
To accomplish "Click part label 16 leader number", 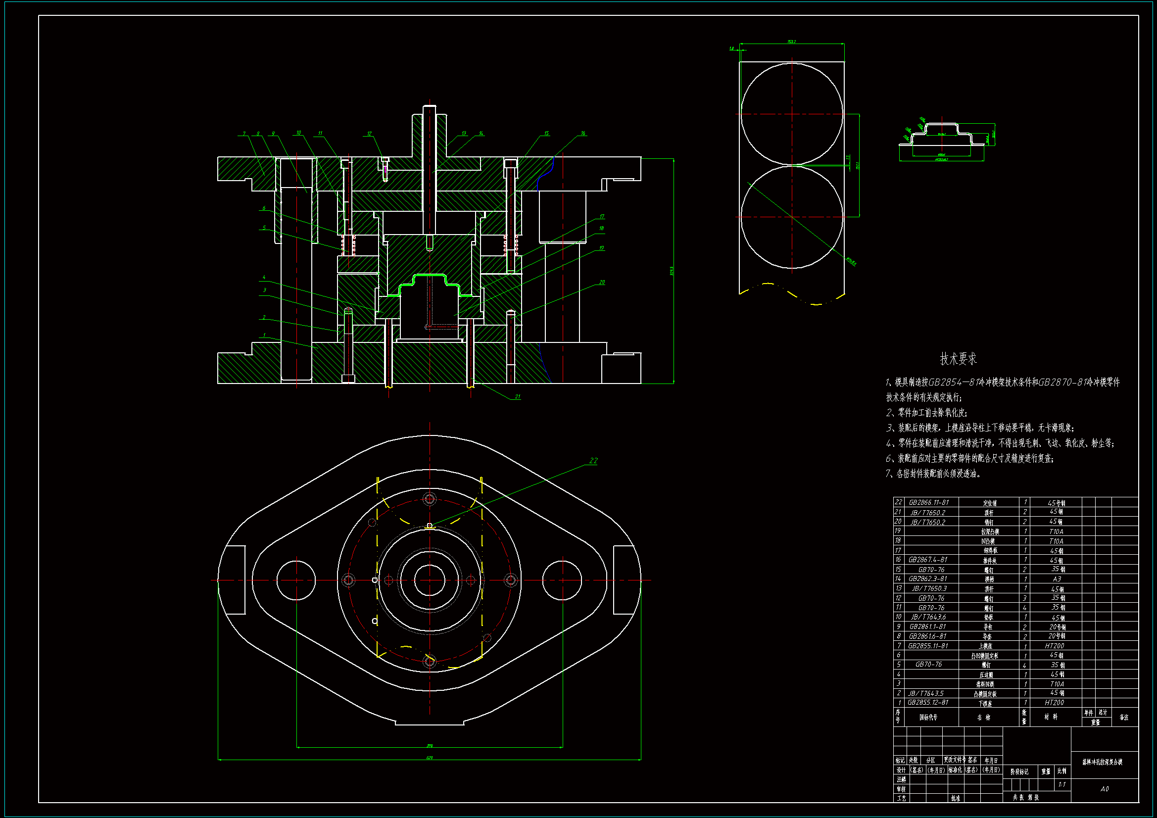I will [x=583, y=134].
